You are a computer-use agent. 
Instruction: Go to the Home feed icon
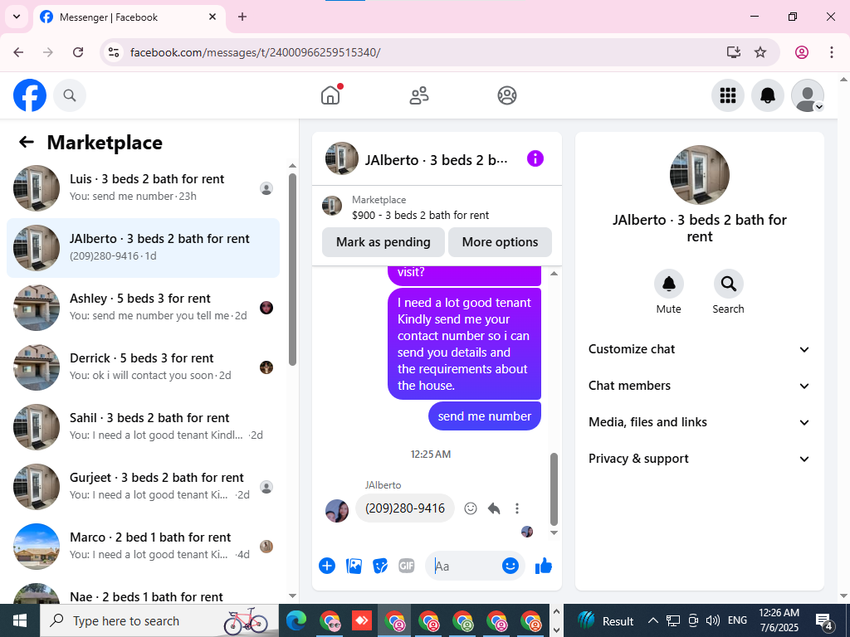(x=330, y=95)
